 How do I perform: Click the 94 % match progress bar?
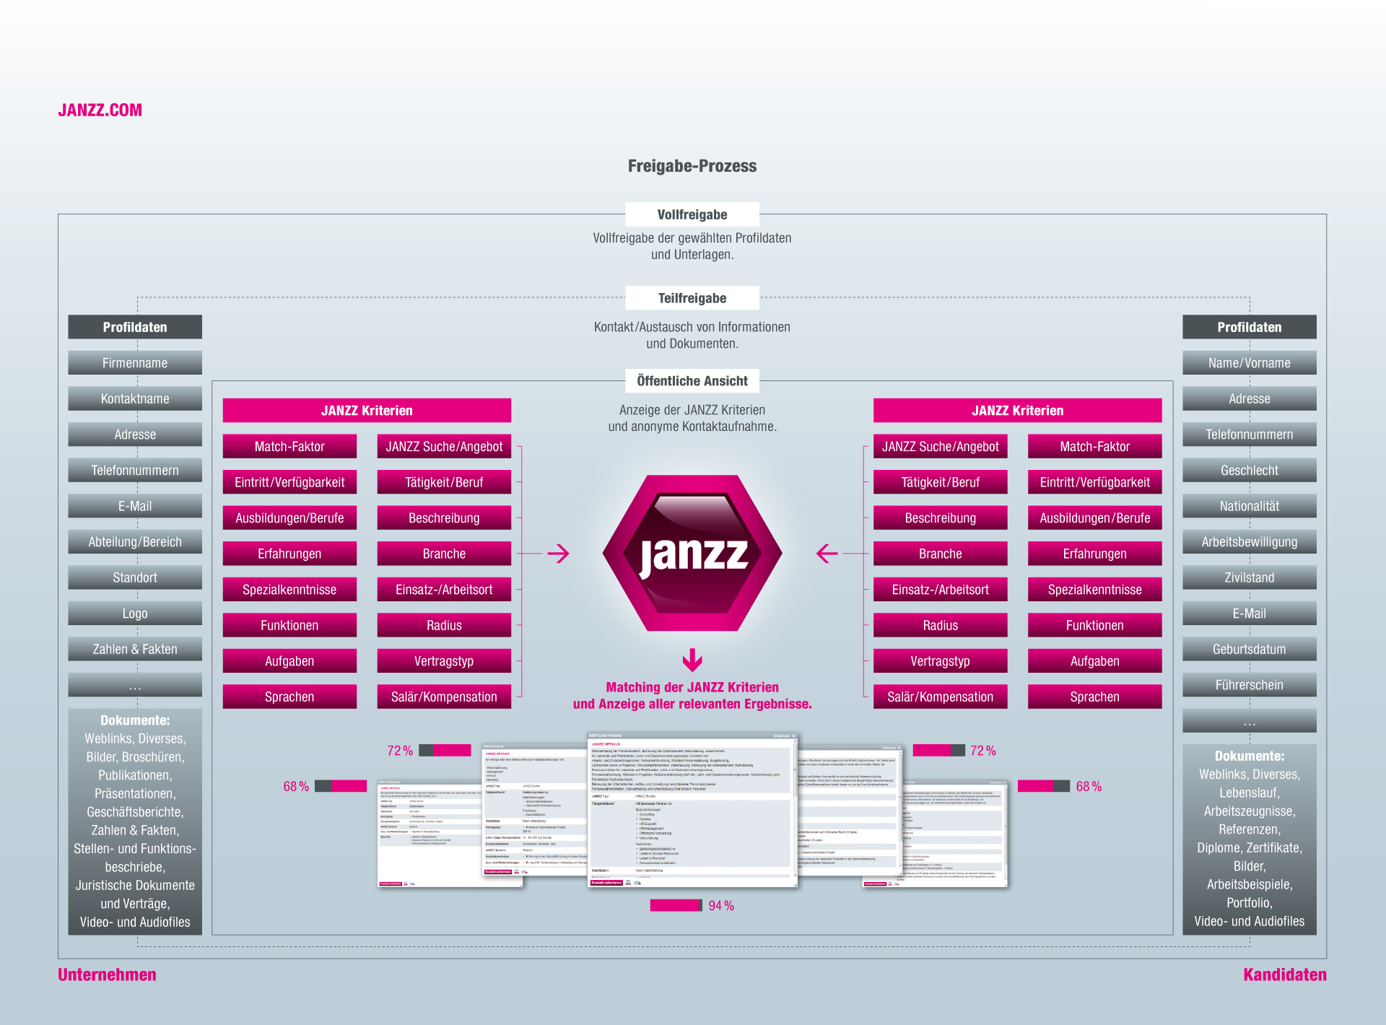coord(676,905)
